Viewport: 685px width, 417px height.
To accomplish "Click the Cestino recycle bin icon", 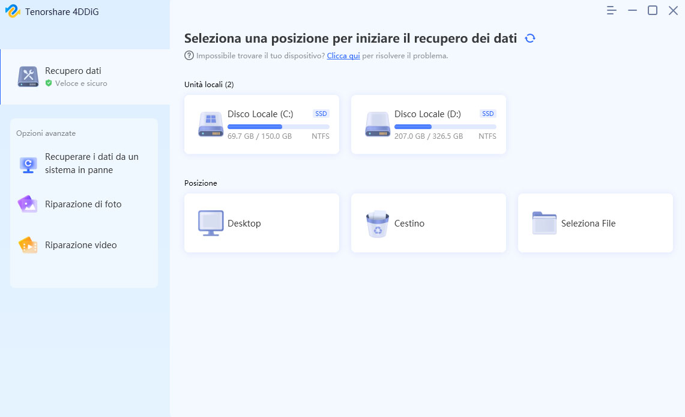I will [x=377, y=224].
